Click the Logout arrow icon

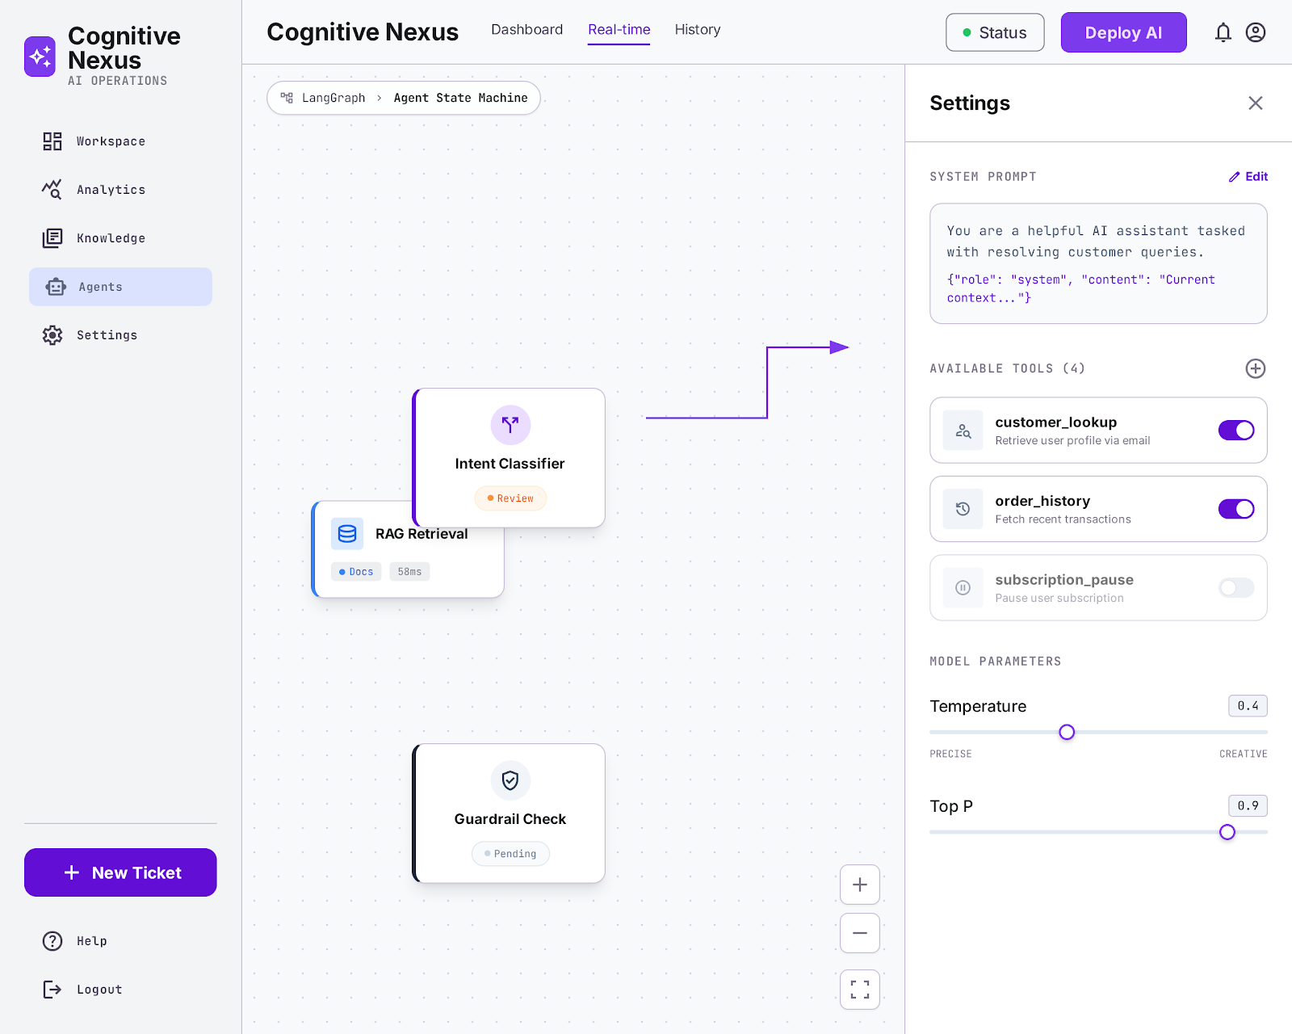pos(52,990)
